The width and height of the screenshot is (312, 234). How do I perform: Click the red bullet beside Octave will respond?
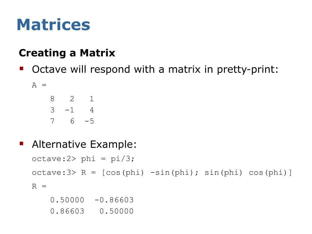[x=22, y=69]
